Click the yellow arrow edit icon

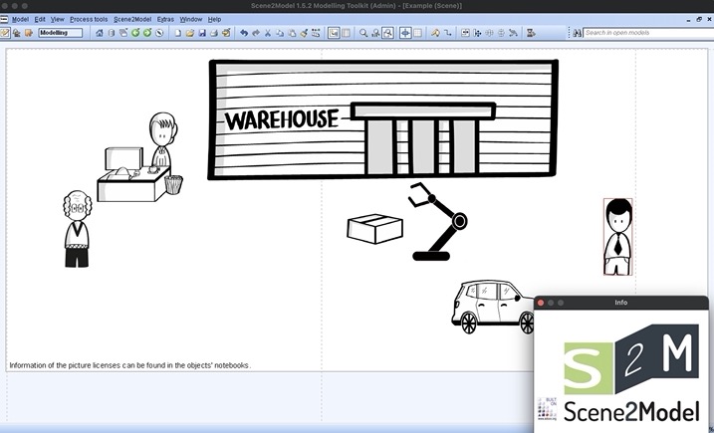click(x=435, y=33)
